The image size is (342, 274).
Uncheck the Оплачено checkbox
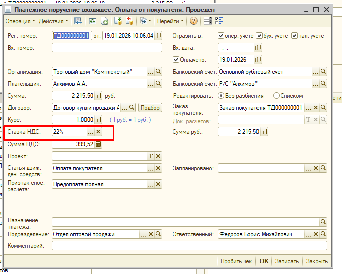pos(176,59)
